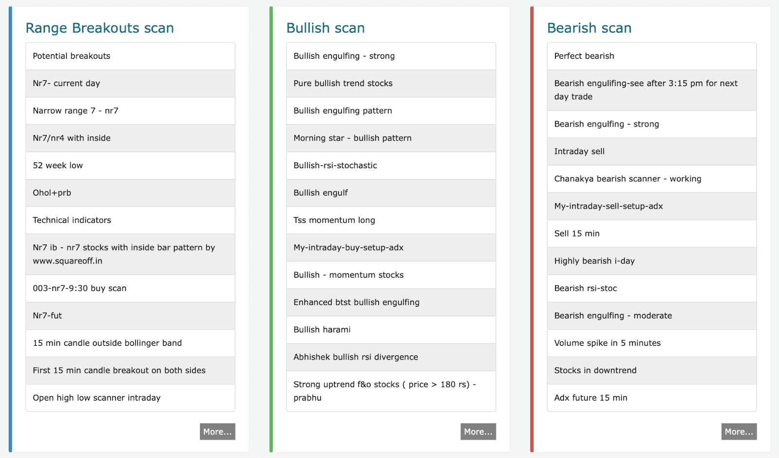
Task: Click the 52 week low scan
Action: tap(130, 165)
